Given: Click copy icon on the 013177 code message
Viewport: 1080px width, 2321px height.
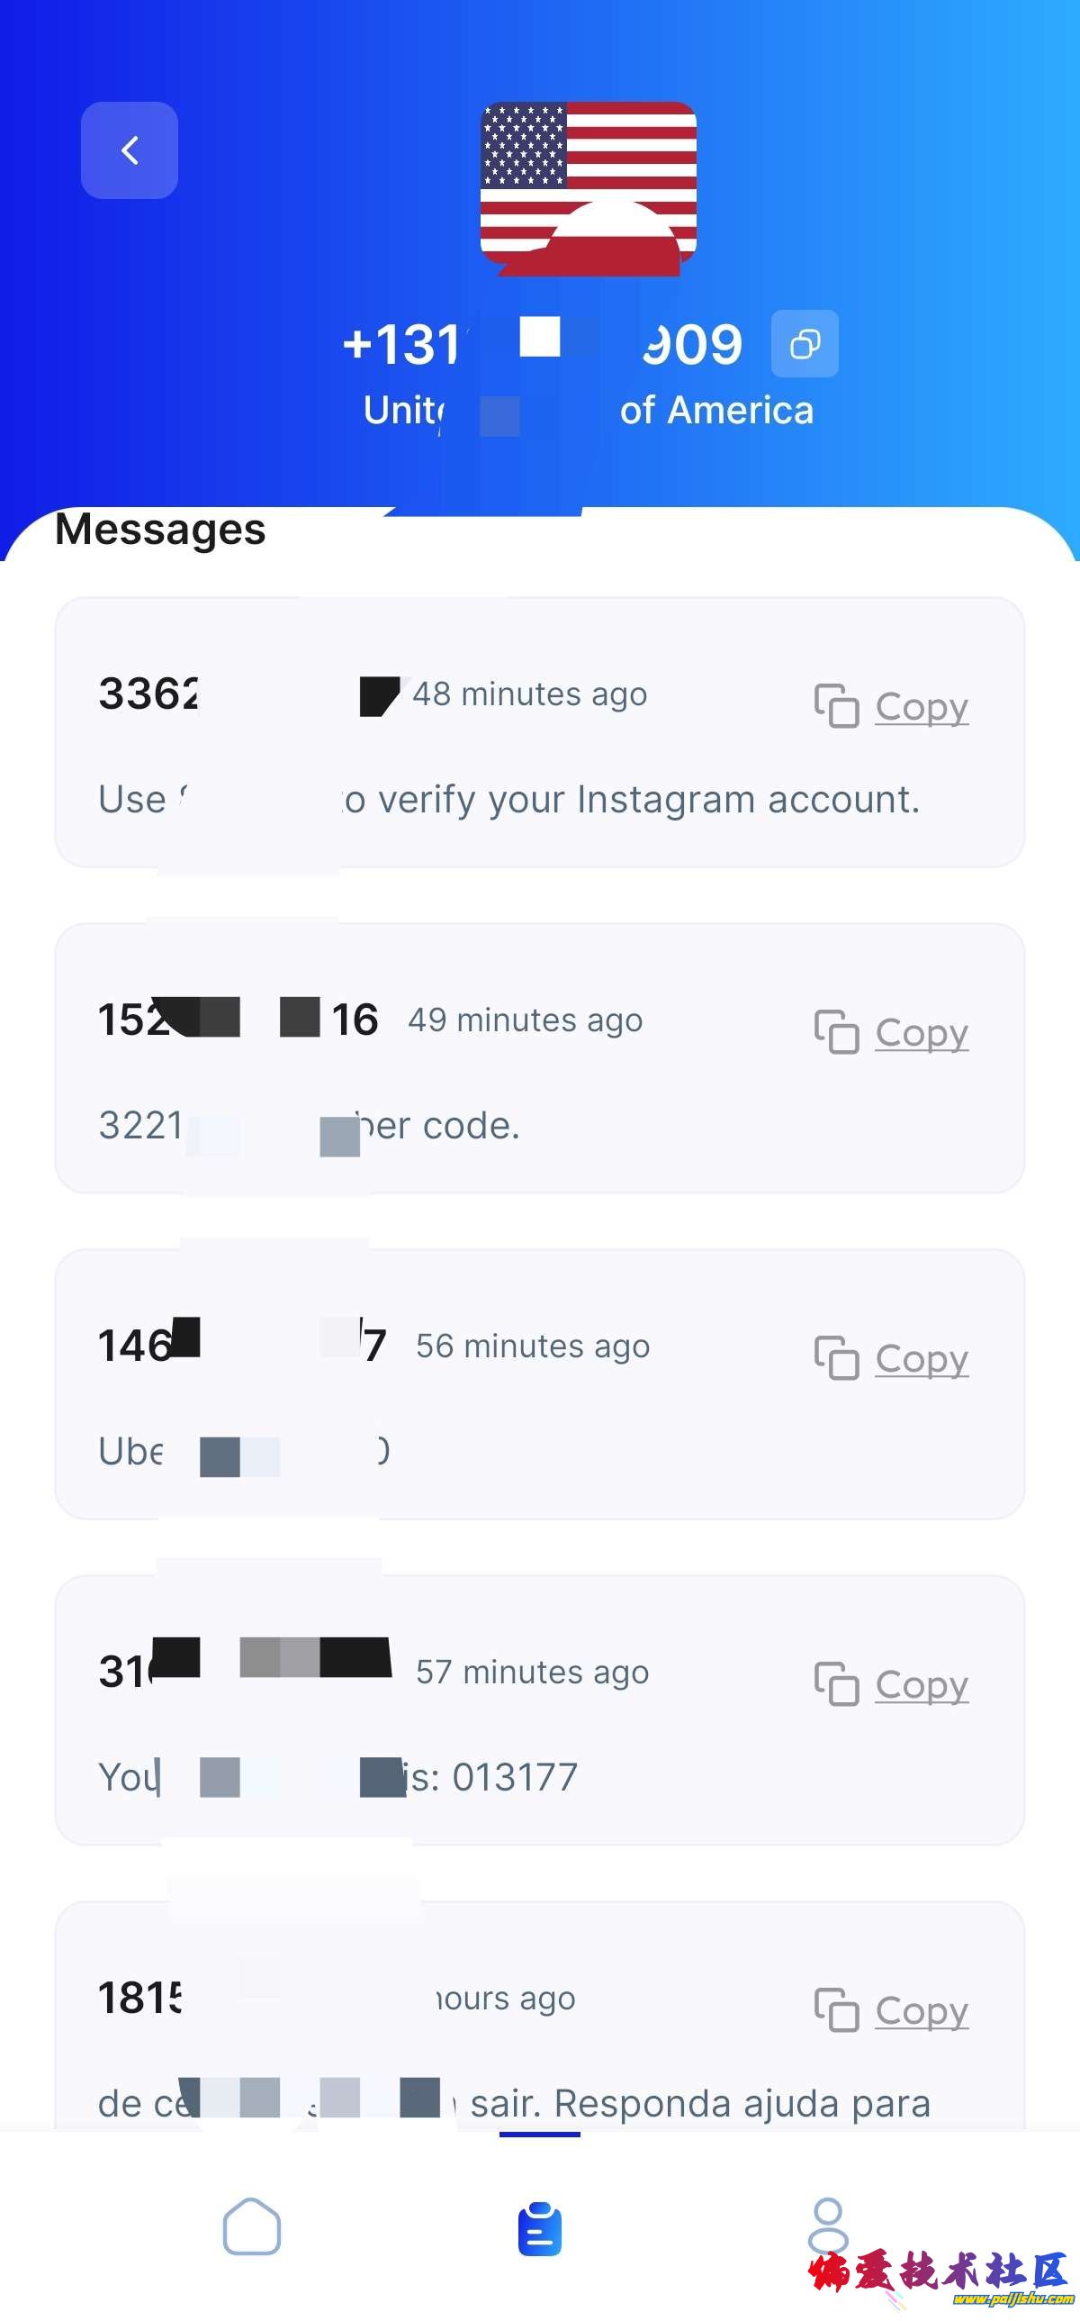Looking at the screenshot, I should click(837, 1685).
